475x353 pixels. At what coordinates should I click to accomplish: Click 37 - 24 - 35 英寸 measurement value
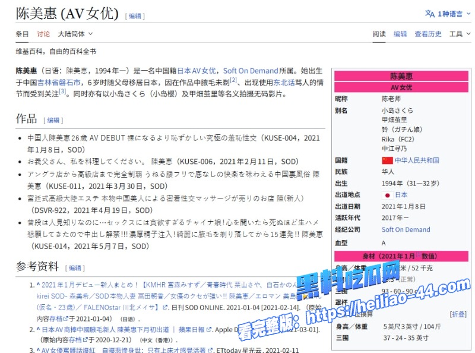click(406, 338)
